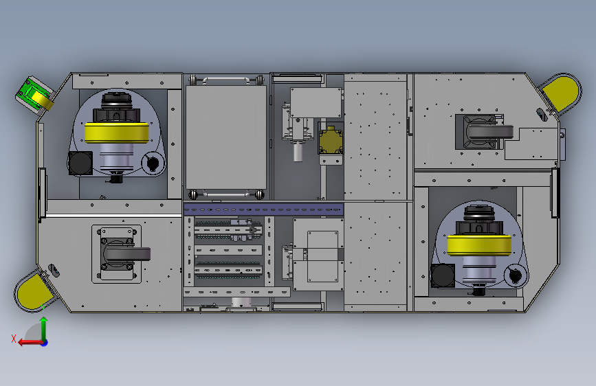The image size is (596, 386).
Task: Select the purple slotted rail strip
Action: [x=263, y=209]
